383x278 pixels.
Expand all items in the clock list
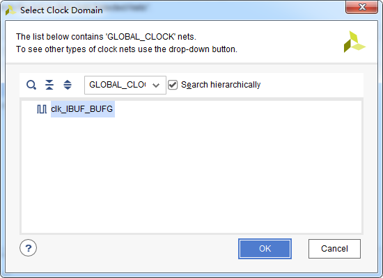[68, 85]
